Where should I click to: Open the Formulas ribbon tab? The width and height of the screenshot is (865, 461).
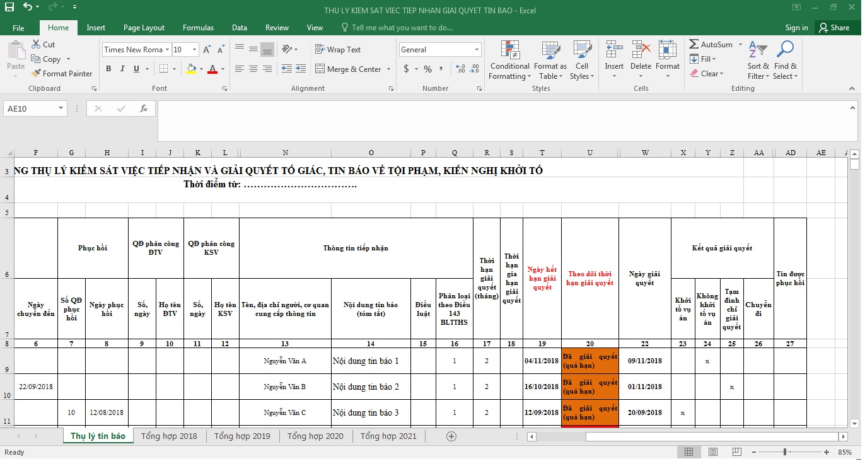pyautogui.click(x=198, y=28)
